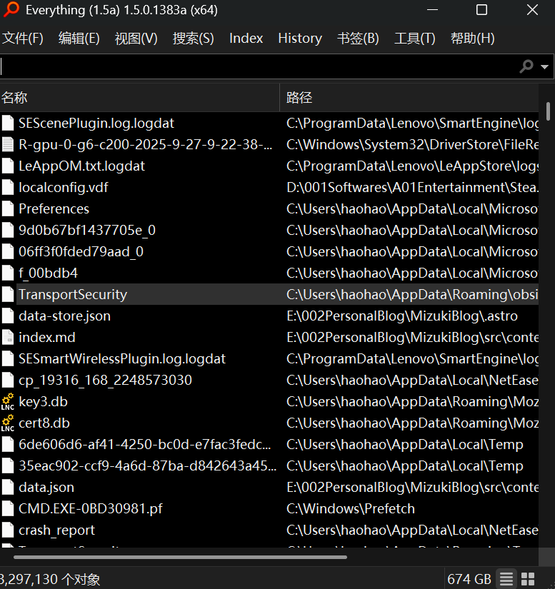Open the 书签(B) menu
The image size is (555, 589).
pyautogui.click(x=358, y=39)
